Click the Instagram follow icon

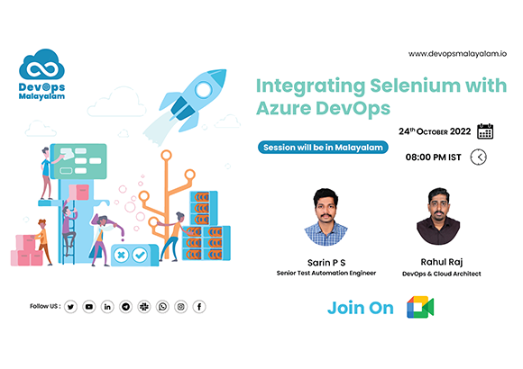pyautogui.click(x=180, y=307)
